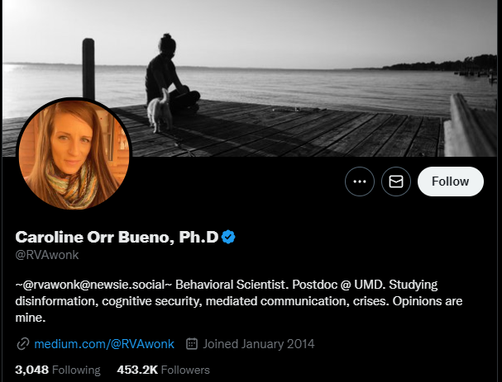Click the Caroline Orr Bueno, Ph.D display name
This screenshot has height=382, width=502.
(117, 238)
